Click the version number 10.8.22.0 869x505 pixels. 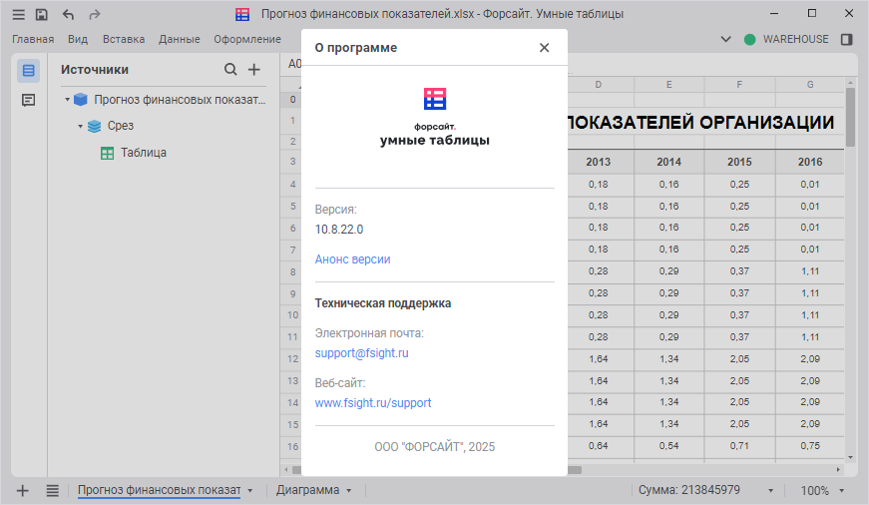pyautogui.click(x=339, y=230)
